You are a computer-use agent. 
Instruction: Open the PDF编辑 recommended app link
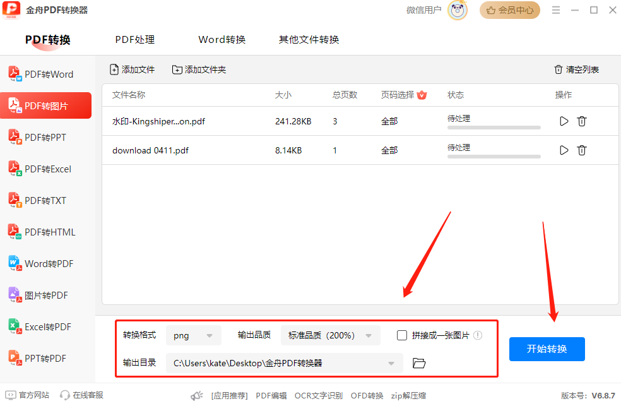(271, 396)
